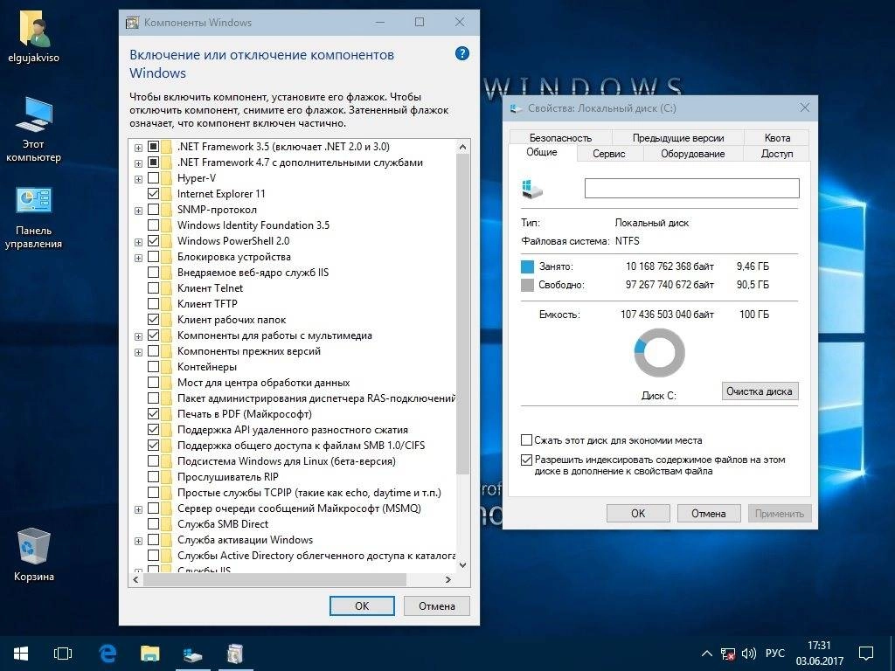
Task: Switch to the Сервис tab
Action: click(x=609, y=154)
